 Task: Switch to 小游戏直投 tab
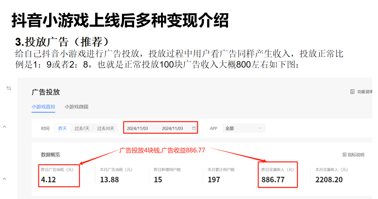(43, 107)
